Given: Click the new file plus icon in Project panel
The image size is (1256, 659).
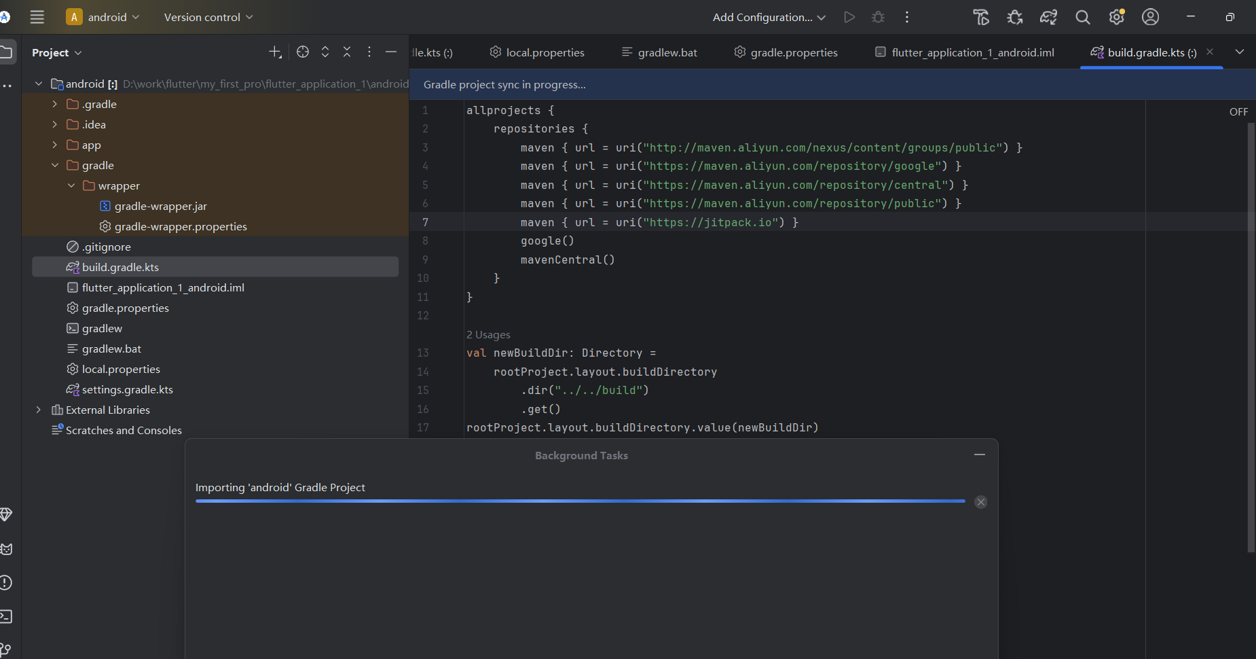Looking at the screenshot, I should click(275, 52).
